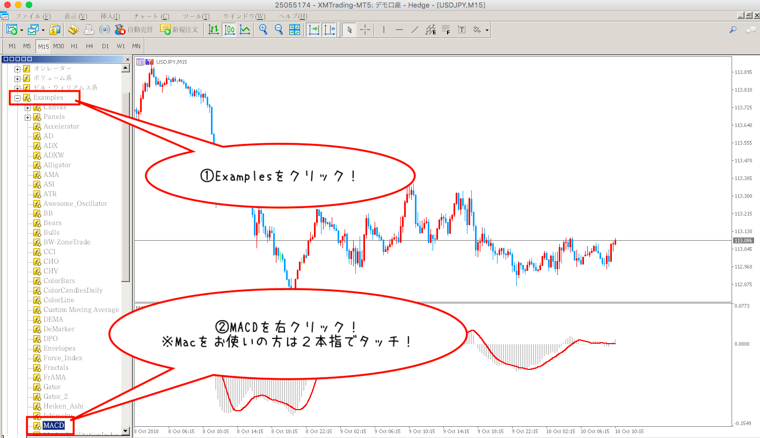Click the zoom out magnifier icon
This screenshot has width=760, height=438.
(279, 29)
